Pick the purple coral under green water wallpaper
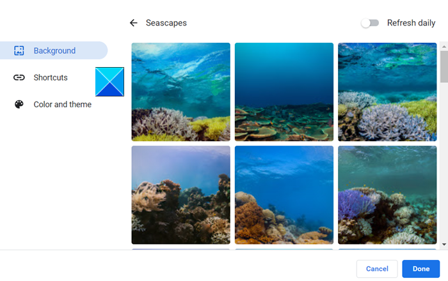The image size is (448, 281). [387, 195]
